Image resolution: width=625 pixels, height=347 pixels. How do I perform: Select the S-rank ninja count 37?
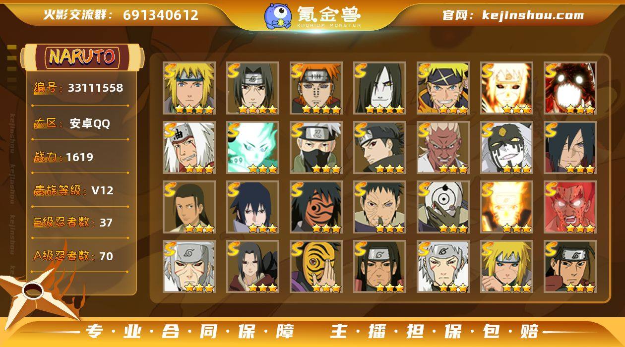coord(106,223)
